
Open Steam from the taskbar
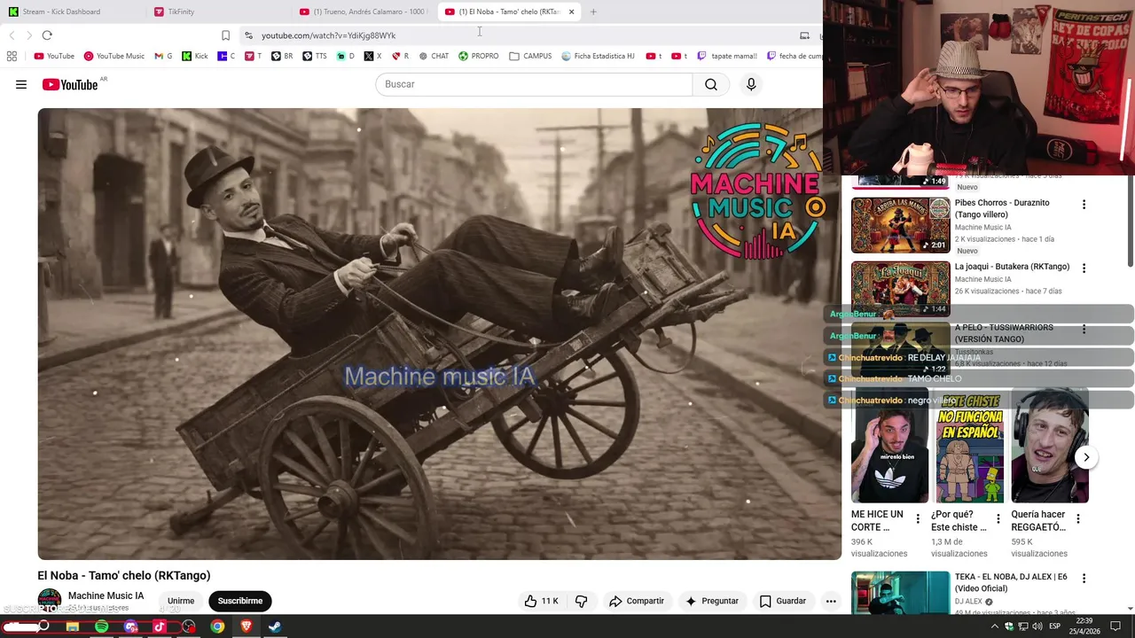pyautogui.click(x=275, y=626)
